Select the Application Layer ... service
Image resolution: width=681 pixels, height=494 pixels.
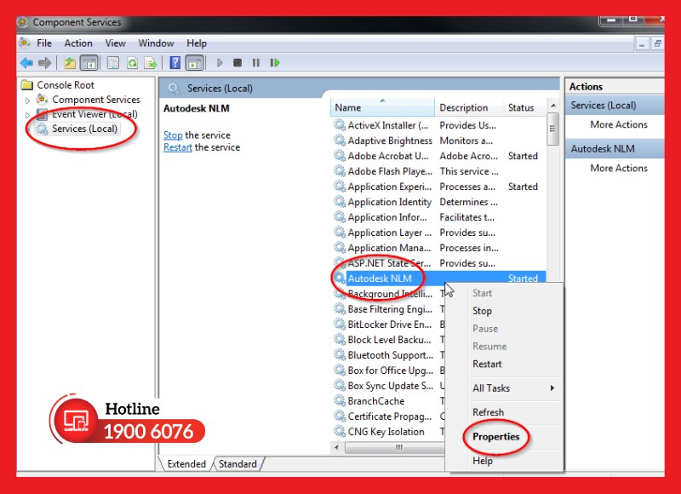(390, 233)
